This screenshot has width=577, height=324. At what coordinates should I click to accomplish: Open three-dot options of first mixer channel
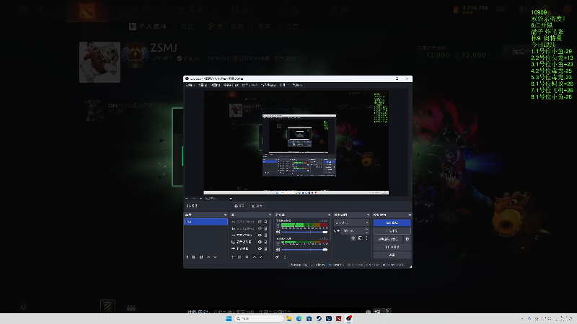click(278, 225)
